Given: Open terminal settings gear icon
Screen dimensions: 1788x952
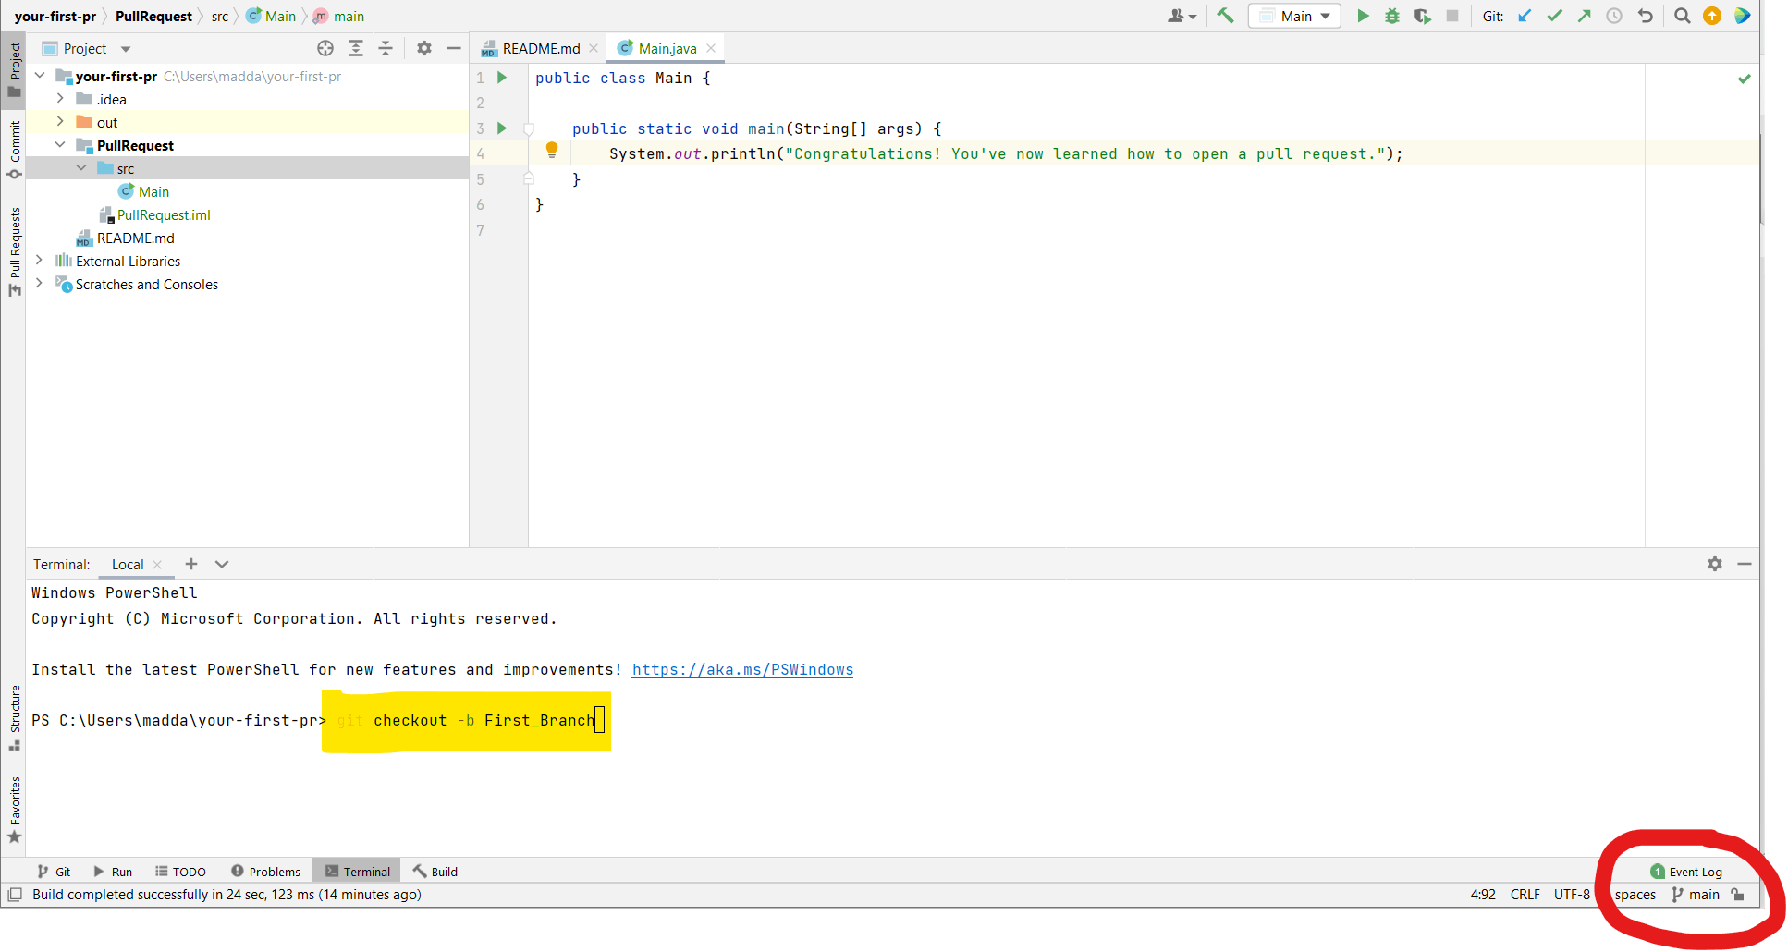Looking at the screenshot, I should pyautogui.click(x=1715, y=564).
